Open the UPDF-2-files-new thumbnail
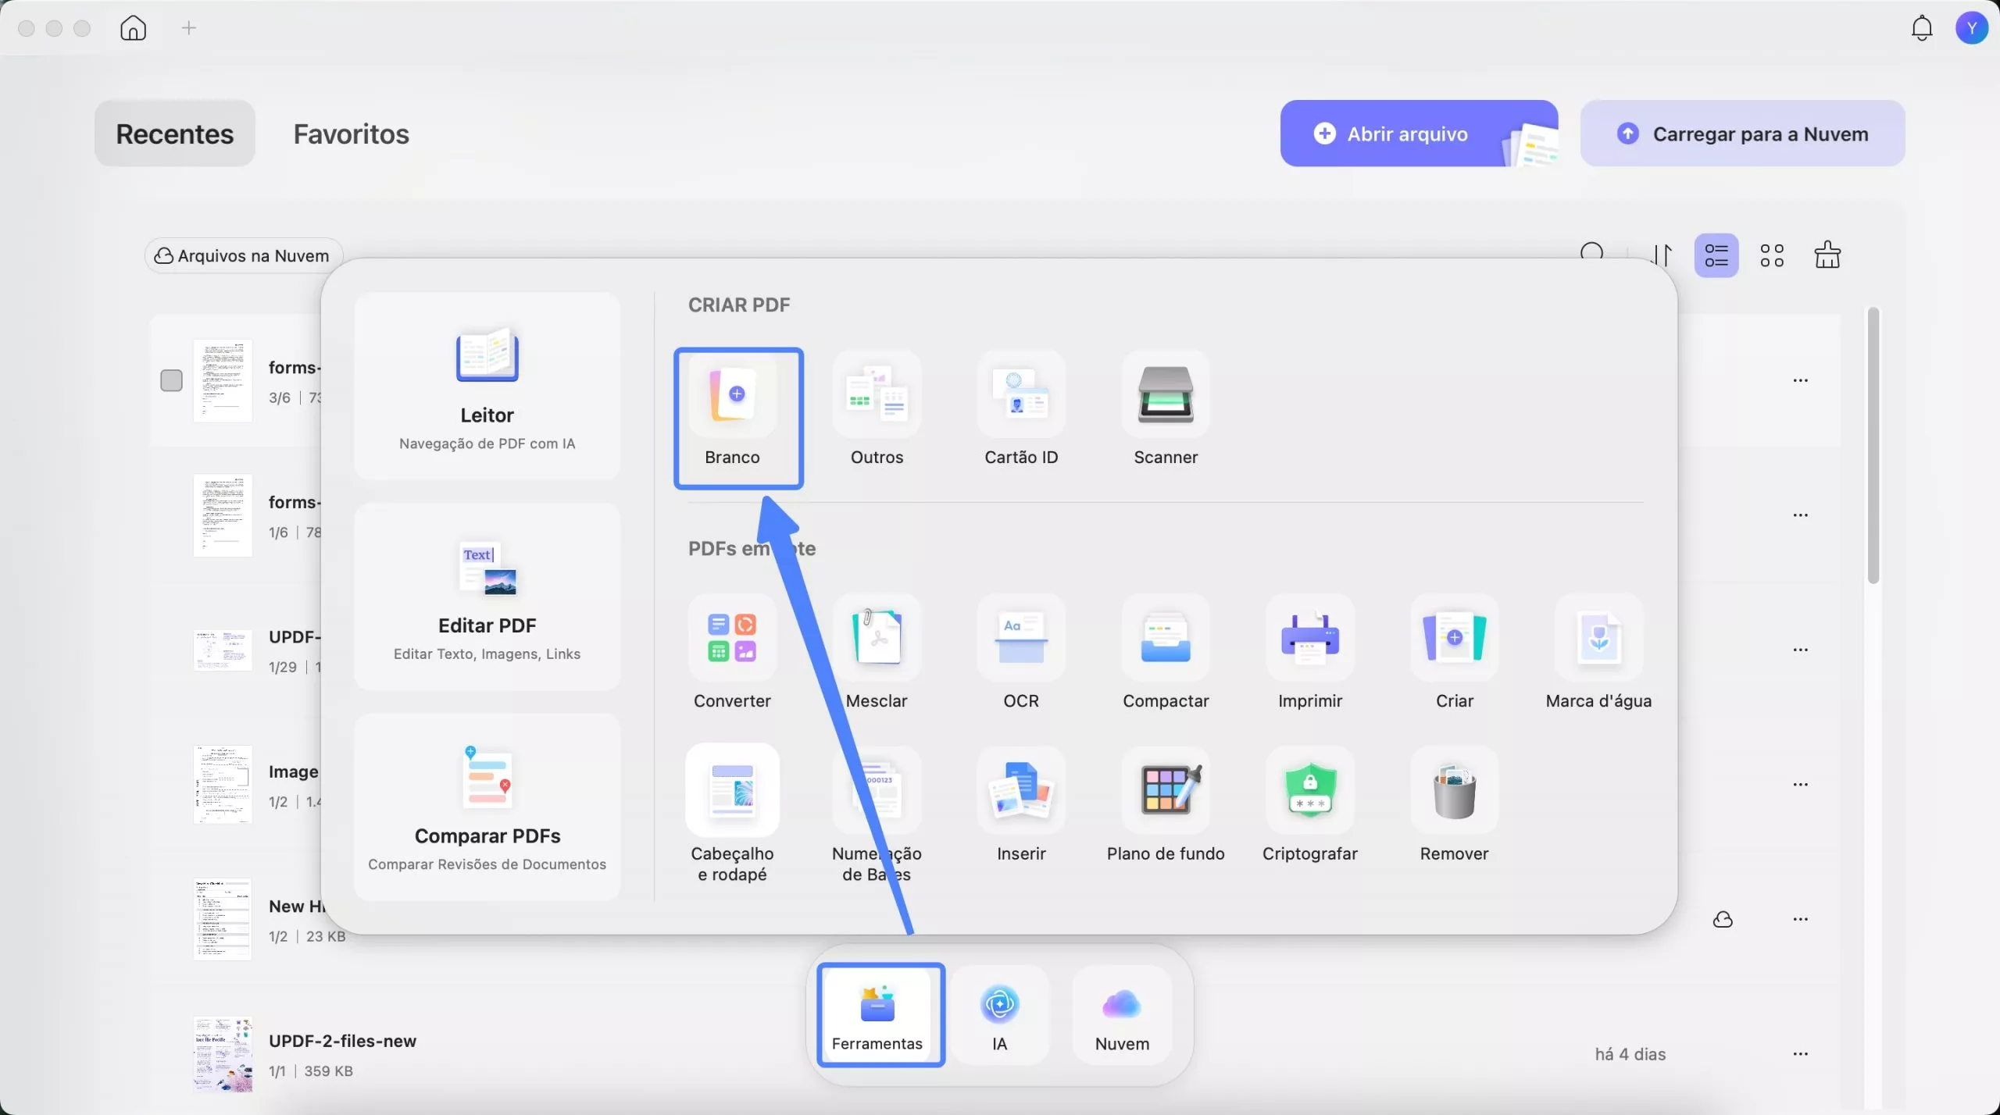The height and width of the screenshot is (1115, 2000). (x=223, y=1054)
